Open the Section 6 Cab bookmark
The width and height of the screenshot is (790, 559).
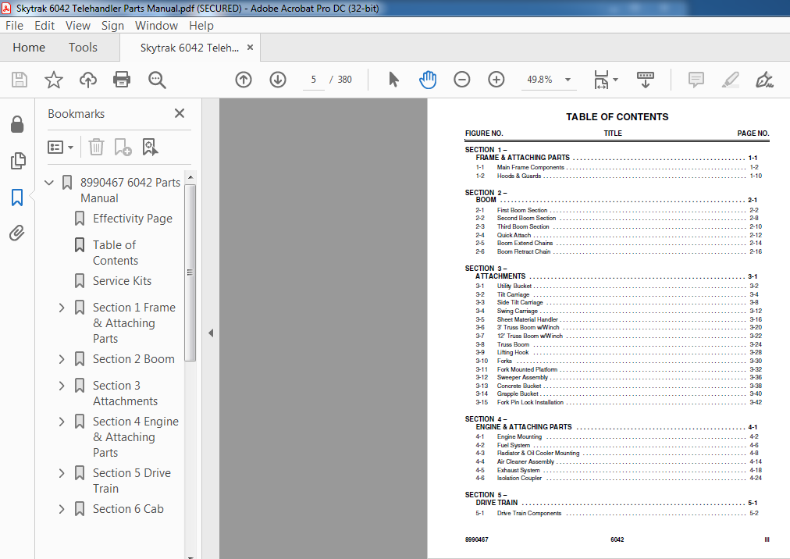(x=128, y=509)
